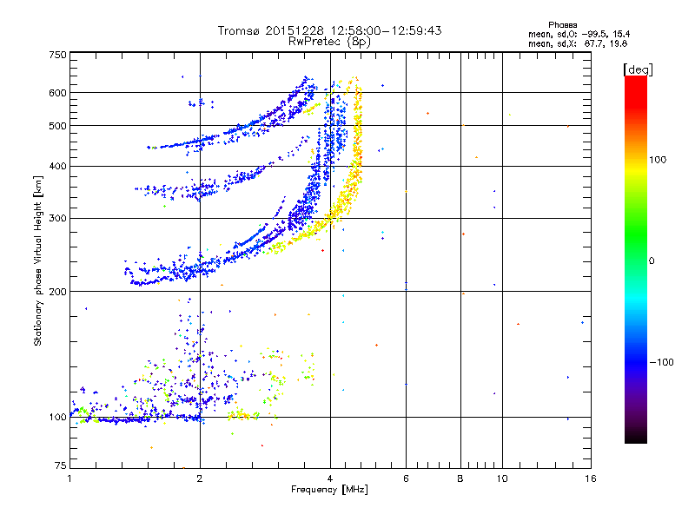Image resolution: width=695 pixels, height=521 pixels.
Task: Click the x-axis label 'Frequency [MHz]'
Action: [x=329, y=490]
